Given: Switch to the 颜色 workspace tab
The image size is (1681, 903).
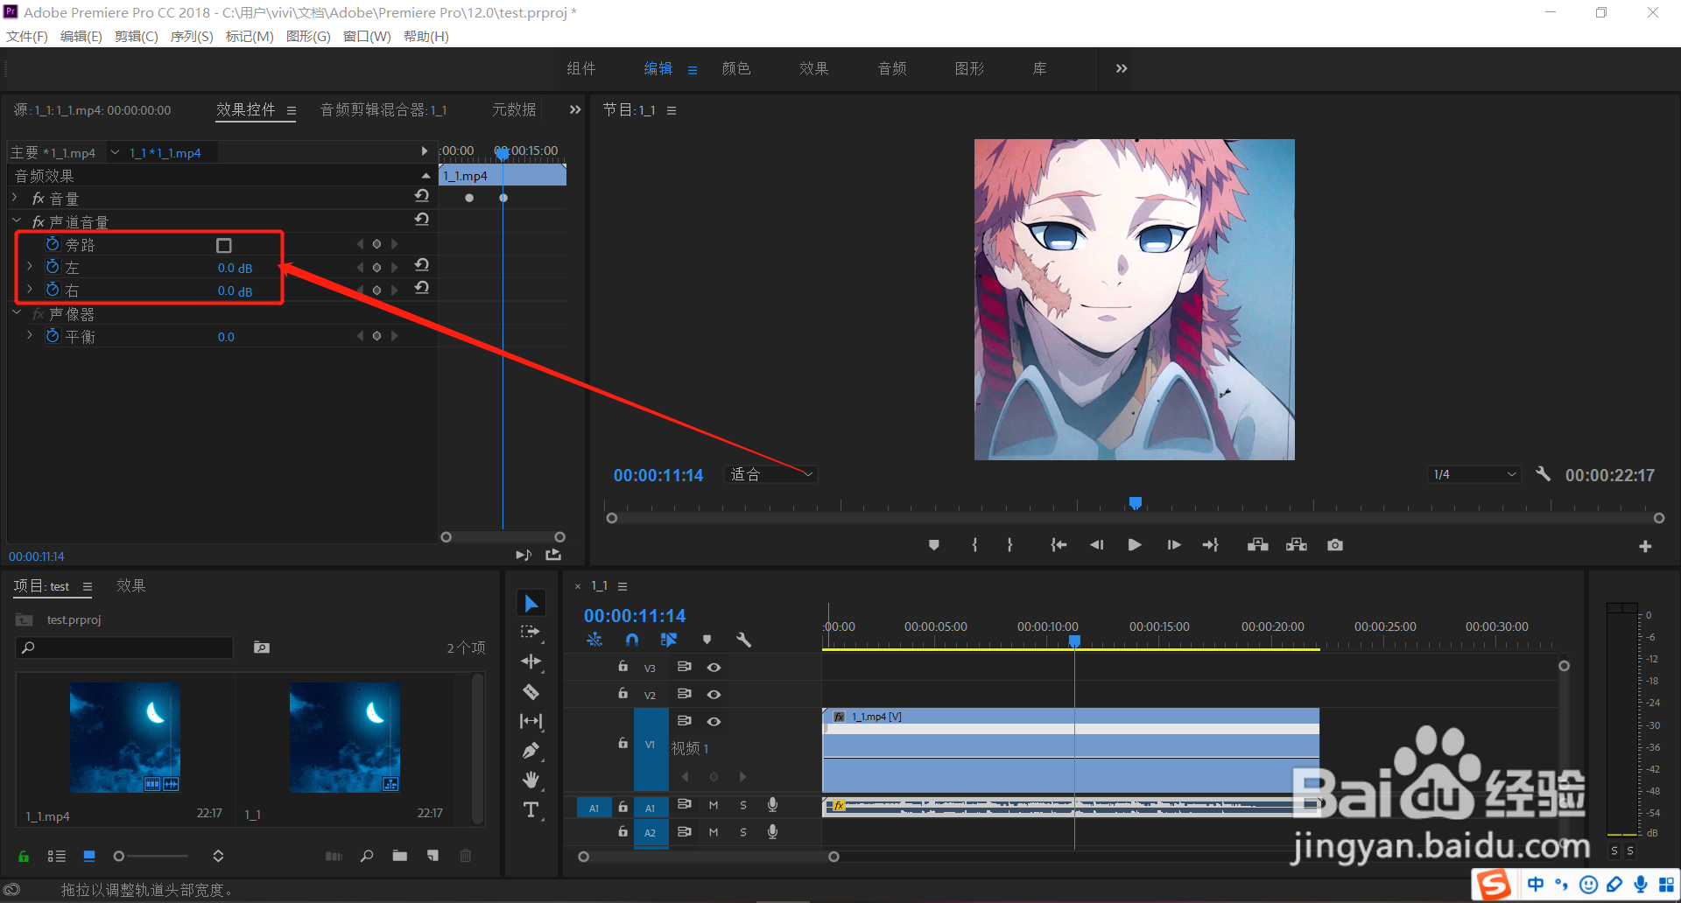Looking at the screenshot, I should point(736,68).
